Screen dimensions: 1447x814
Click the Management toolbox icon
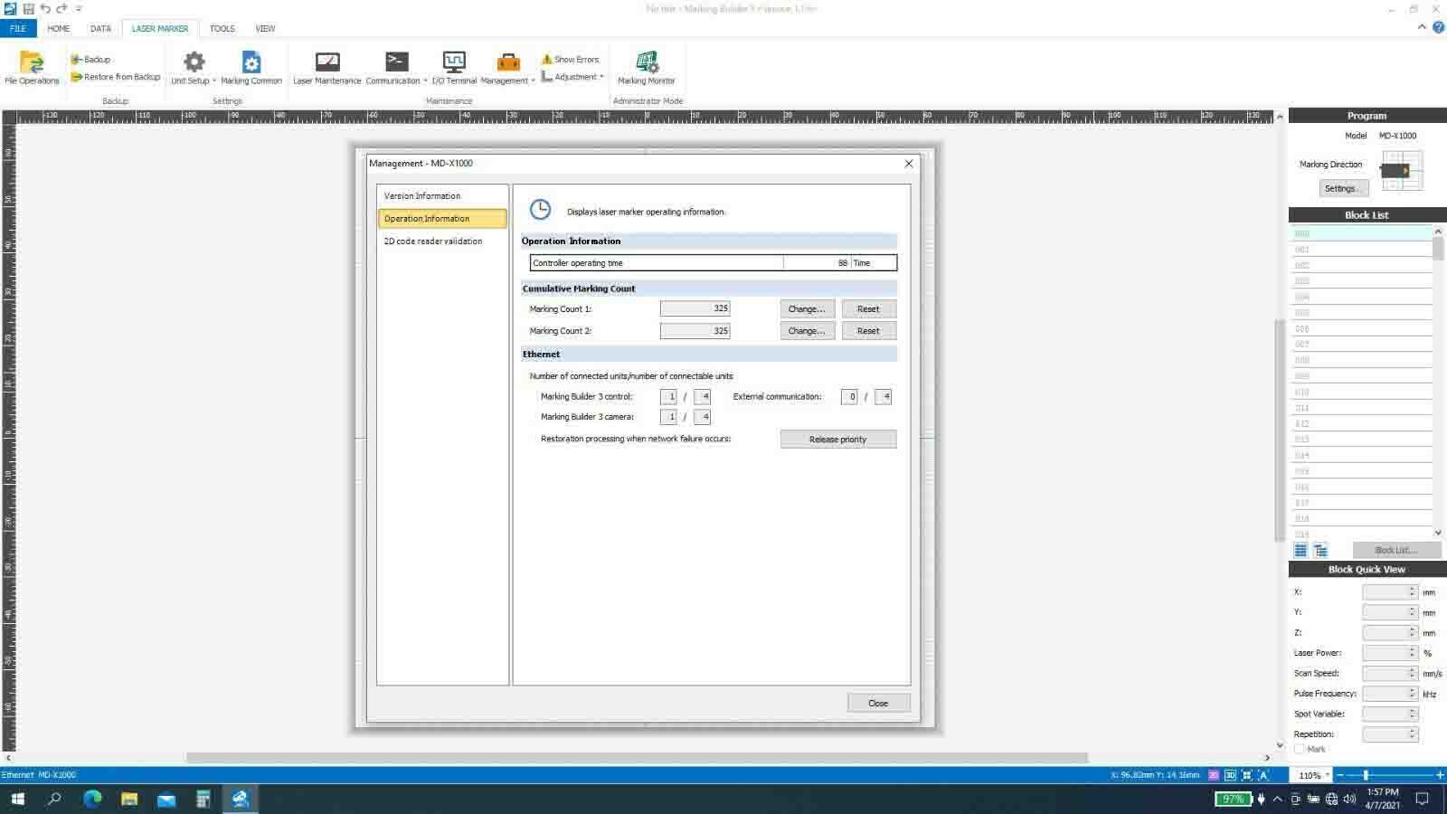click(508, 62)
